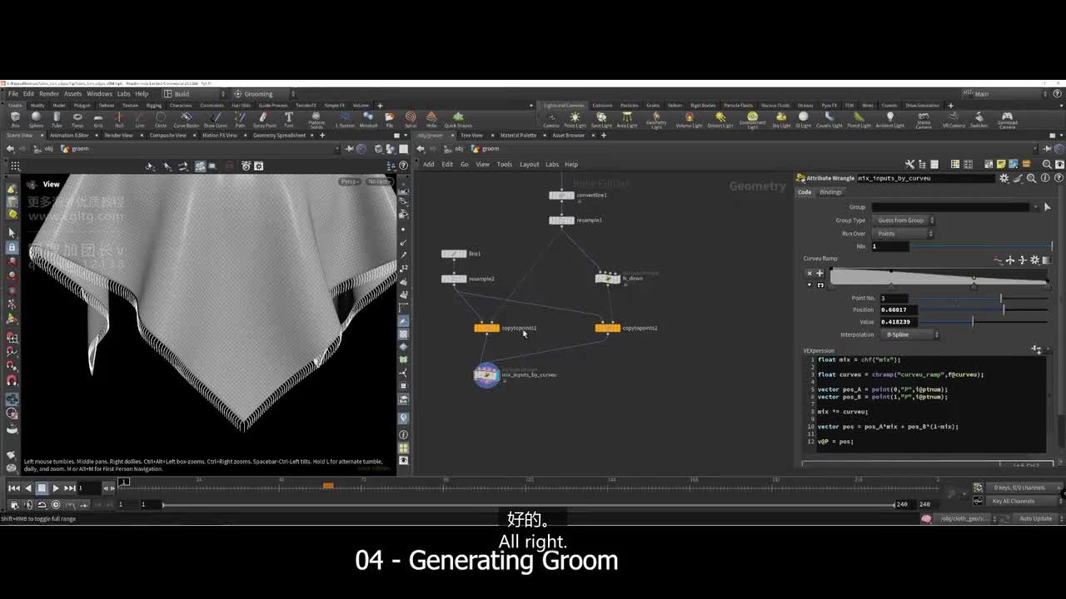
Task: Select the Sky Light shelf tool
Action: tap(781, 120)
